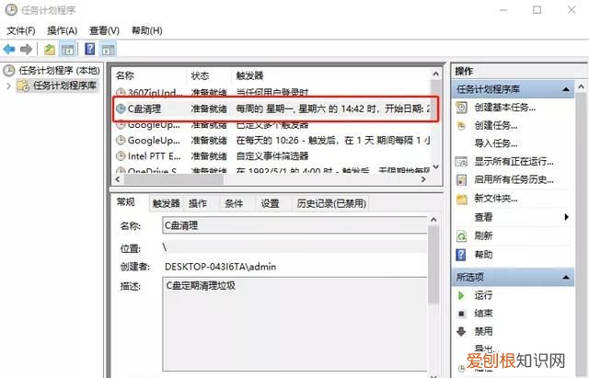The image size is (589, 378).
Task: Click 显示所有正在运行... action
Action: (514, 162)
